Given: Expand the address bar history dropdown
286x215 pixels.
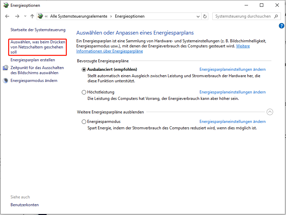Looking at the screenshot, I should (x=198, y=16).
